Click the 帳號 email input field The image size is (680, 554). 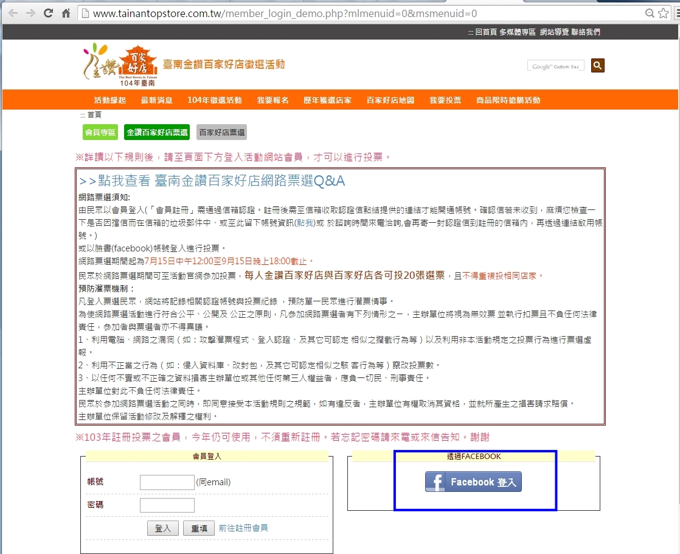[x=167, y=482]
